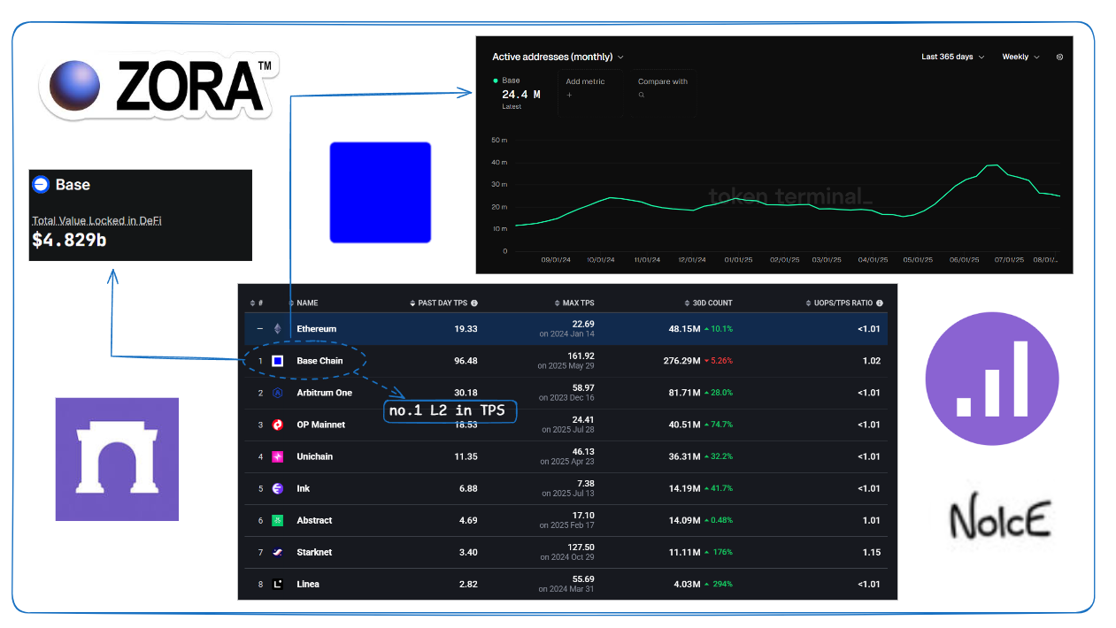
Task: Sort the table by the NAME column
Action: tap(303, 303)
